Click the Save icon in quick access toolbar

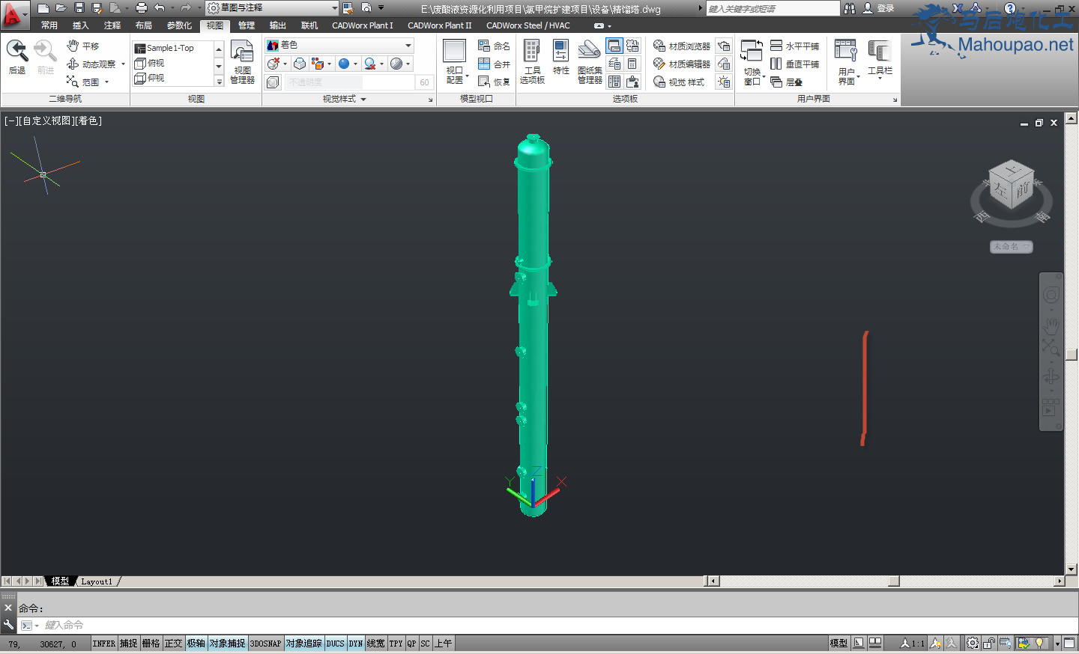(x=79, y=8)
